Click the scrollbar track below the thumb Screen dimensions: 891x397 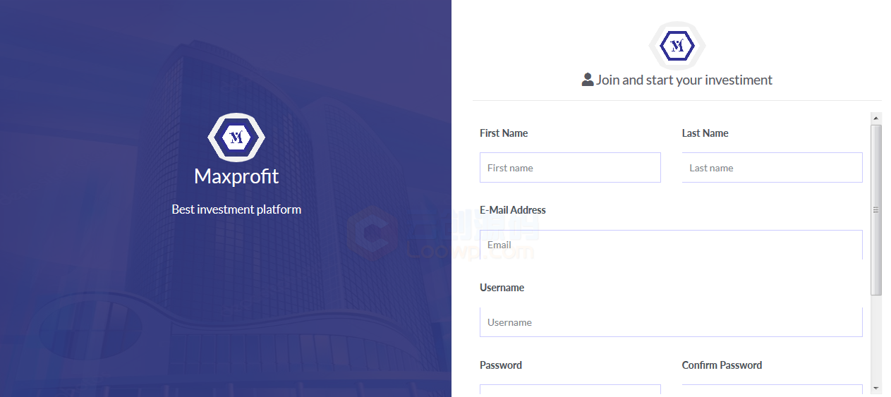click(x=876, y=338)
